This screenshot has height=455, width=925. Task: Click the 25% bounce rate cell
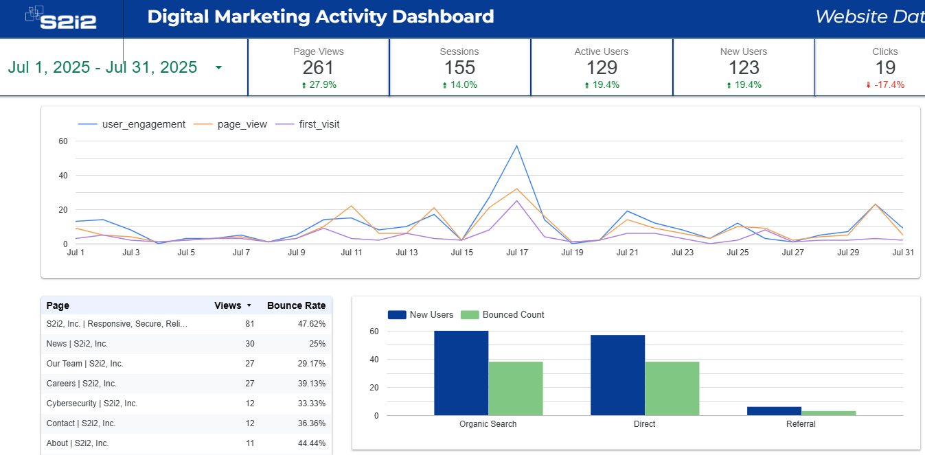click(317, 344)
